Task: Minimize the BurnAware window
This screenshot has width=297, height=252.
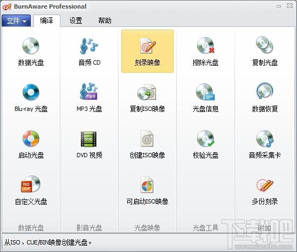Action: pos(279,6)
